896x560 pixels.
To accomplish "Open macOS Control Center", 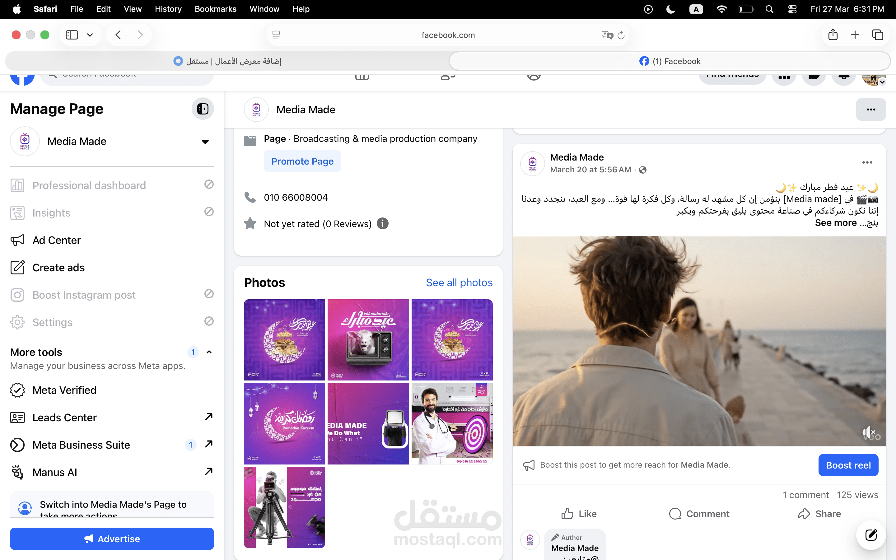I will click(x=792, y=9).
